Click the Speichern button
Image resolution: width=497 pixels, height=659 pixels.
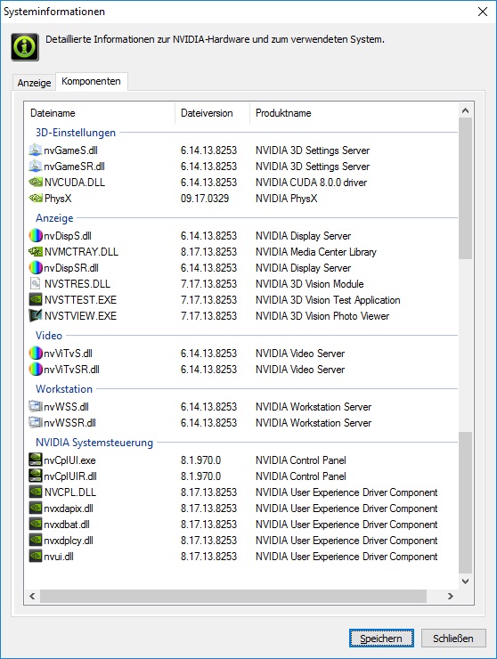[381, 639]
